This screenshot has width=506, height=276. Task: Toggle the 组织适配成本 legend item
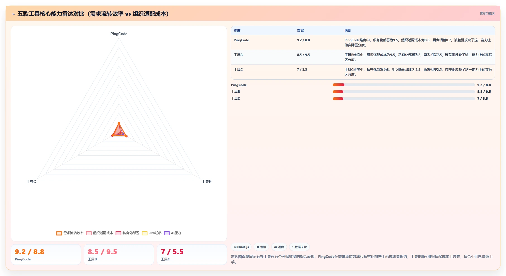click(99, 233)
